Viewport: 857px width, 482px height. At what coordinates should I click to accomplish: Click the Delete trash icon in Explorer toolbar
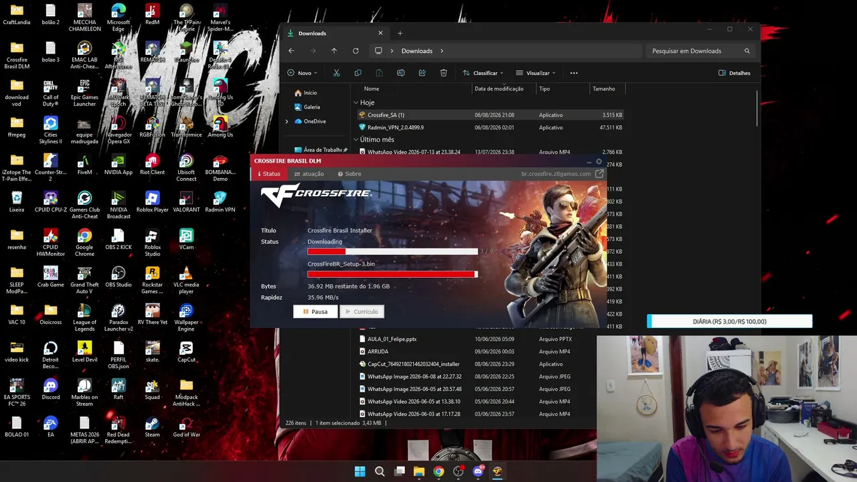pyautogui.click(x=443, y=73)
